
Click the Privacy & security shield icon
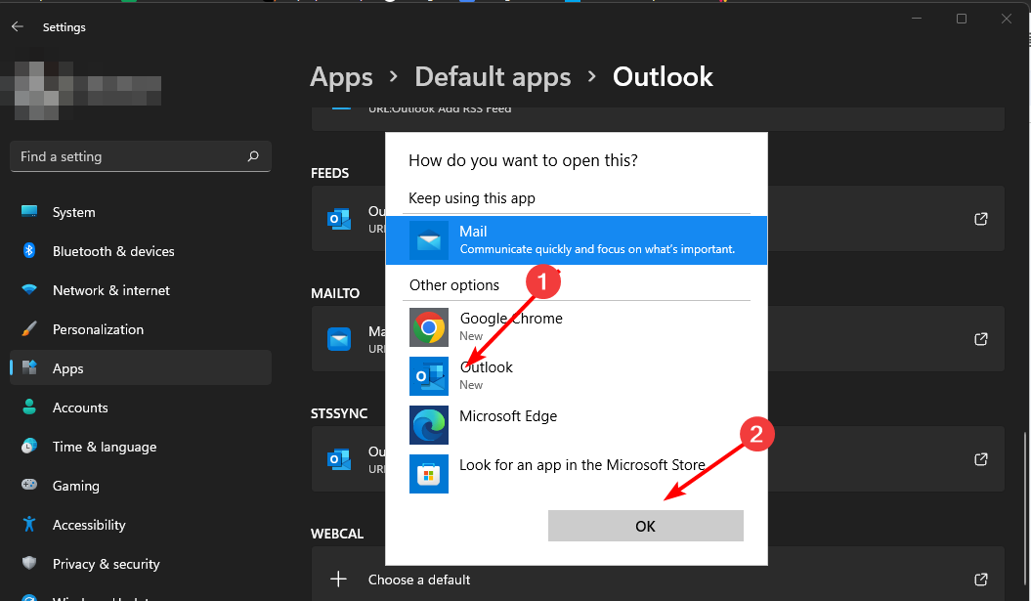tap(29, 563)
